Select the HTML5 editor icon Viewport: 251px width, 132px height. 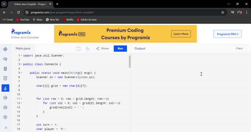(x=5, y=78)
